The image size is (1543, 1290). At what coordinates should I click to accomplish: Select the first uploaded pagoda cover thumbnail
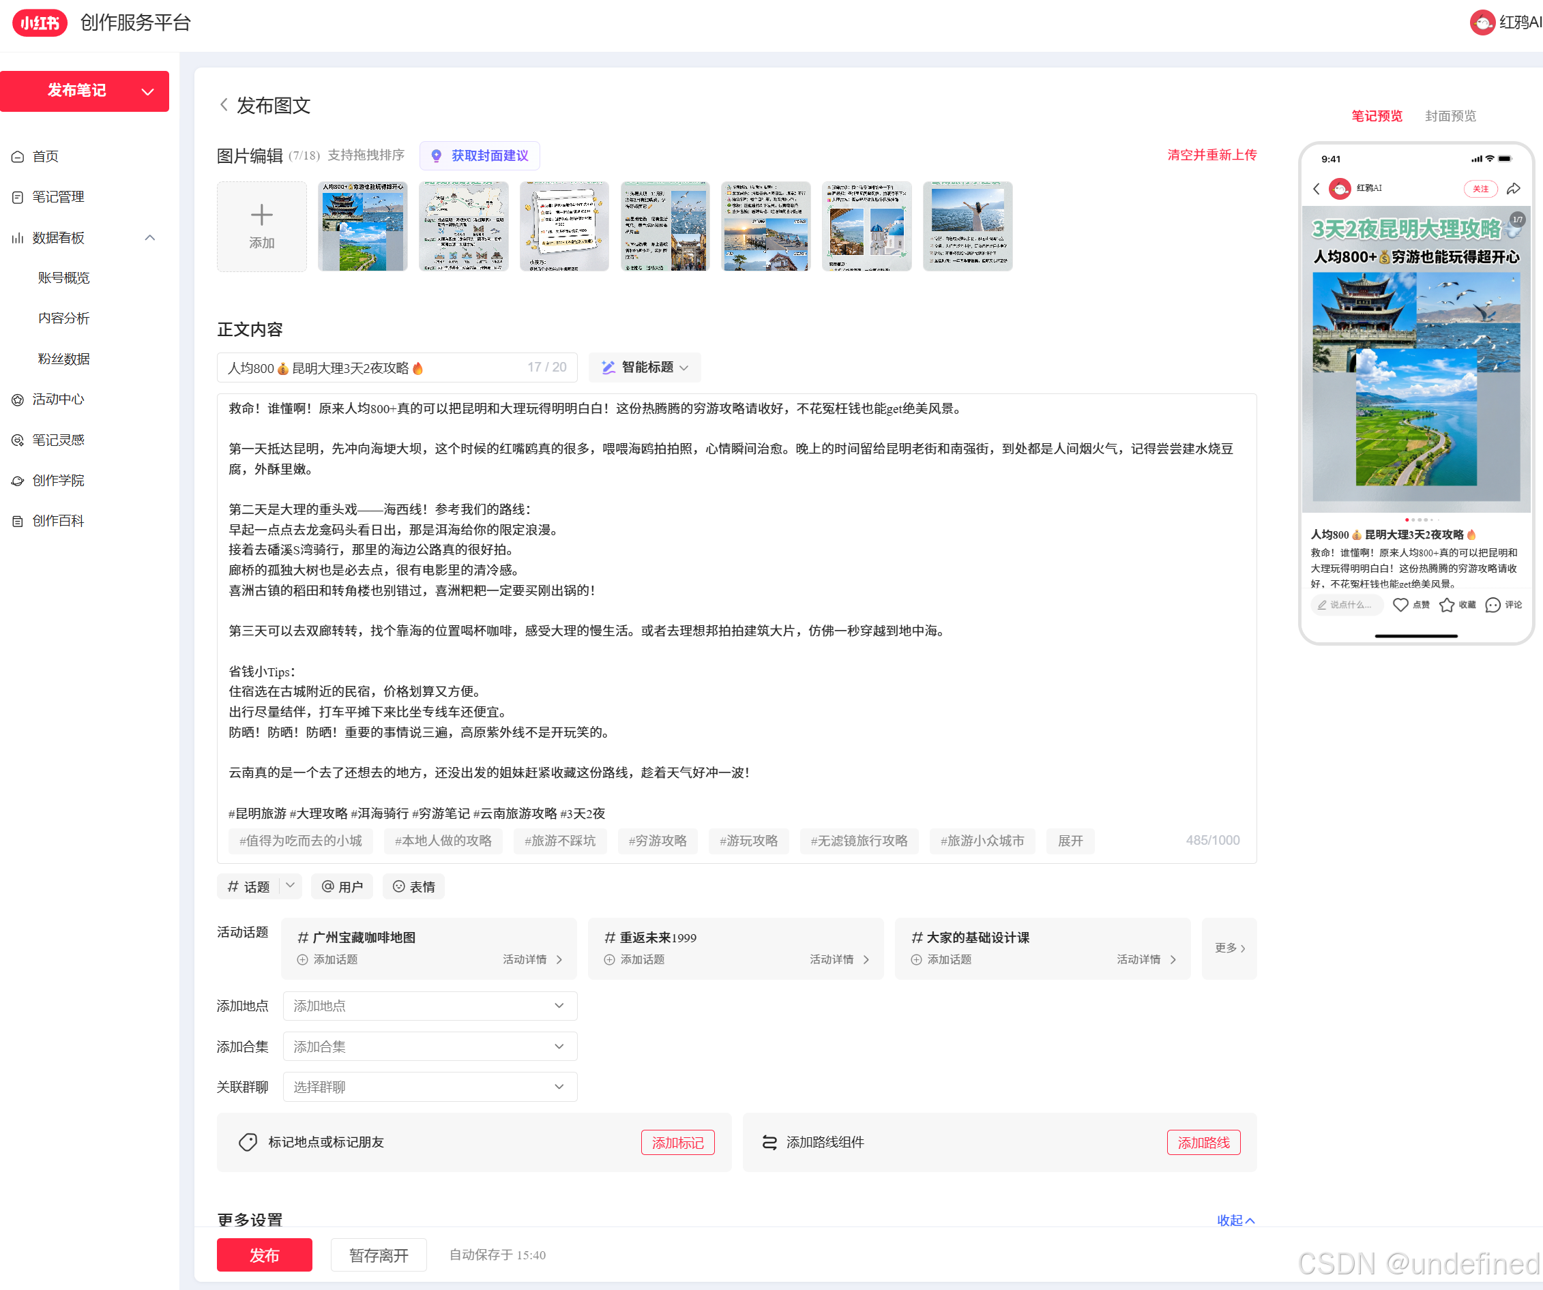(x=362, y=226)
